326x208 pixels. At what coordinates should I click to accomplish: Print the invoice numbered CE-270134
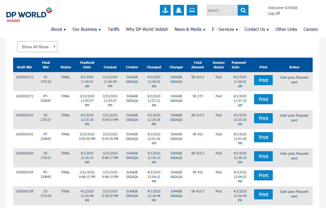coord(263,194)
